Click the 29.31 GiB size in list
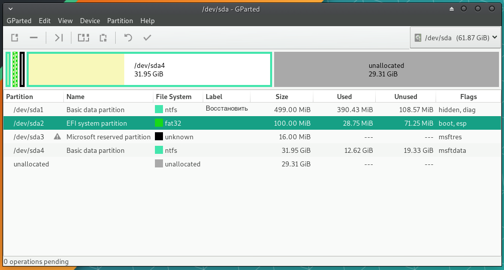Screen dimensions: 504x270 click(296, 163)
